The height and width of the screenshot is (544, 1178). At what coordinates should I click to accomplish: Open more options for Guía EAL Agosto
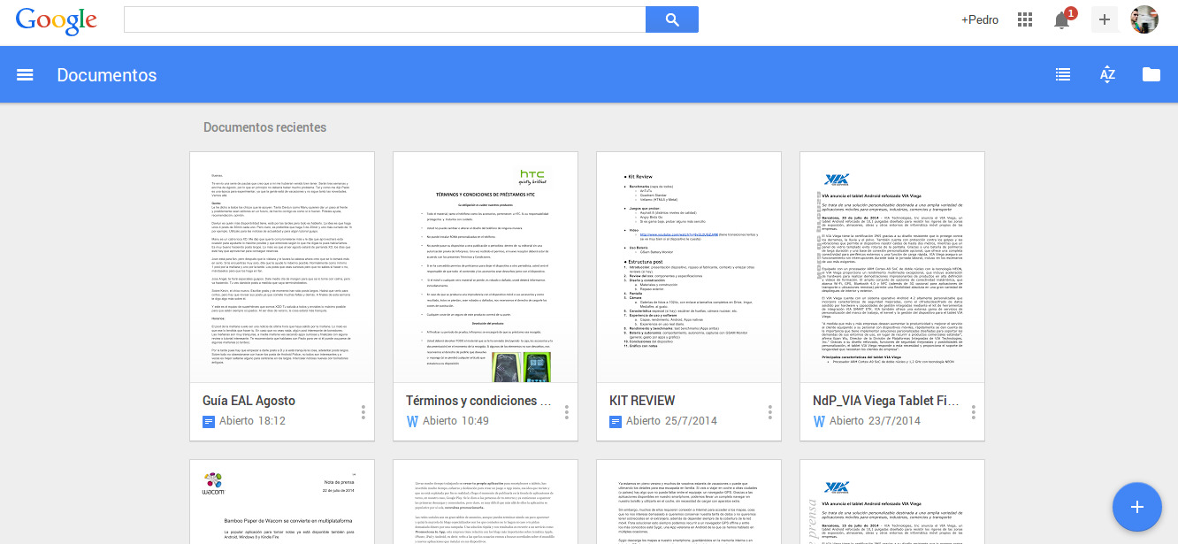click(x=363, y=412)
